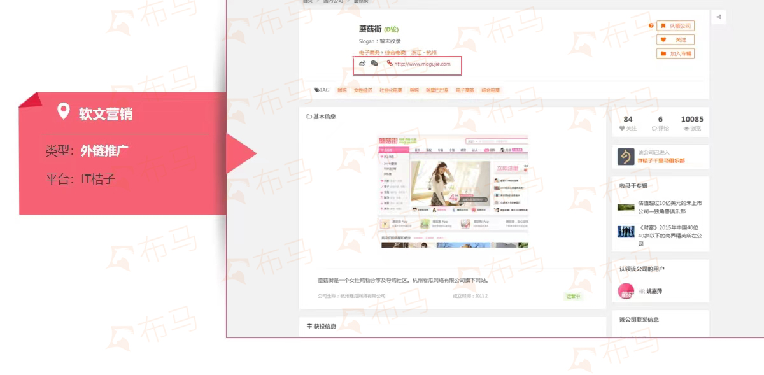
Task: Open the Mogujie website screenshot thumbnail
Action: click(x=453, y=192)
